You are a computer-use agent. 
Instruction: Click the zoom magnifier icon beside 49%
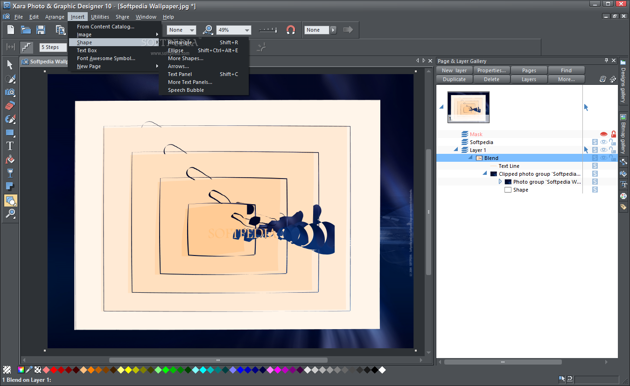click(x=208, y=30)
